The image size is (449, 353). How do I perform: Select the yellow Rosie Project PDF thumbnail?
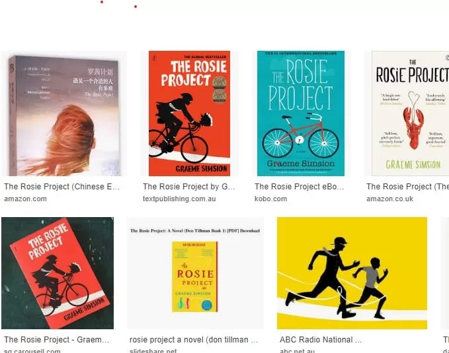click(195, 273)
